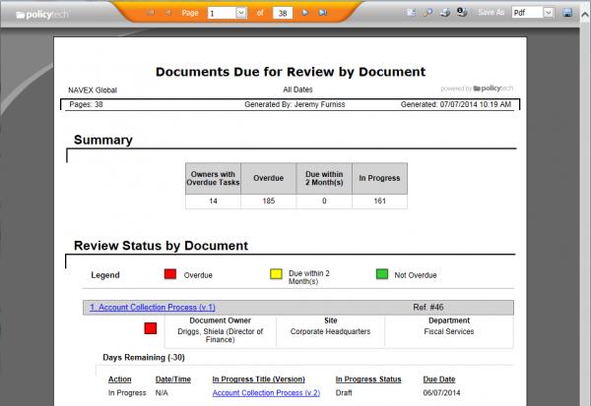This screenshot has height=406, width=591.
Task: Click the red Overdue legend swatch
Action: tap(169, 274)
